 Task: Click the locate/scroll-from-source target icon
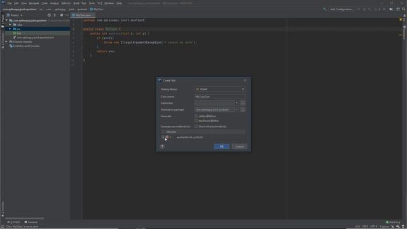(x=49, y=15)
